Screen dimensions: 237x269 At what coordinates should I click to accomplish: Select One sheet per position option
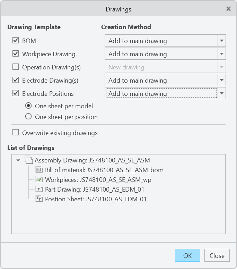(x=28, y=117)
